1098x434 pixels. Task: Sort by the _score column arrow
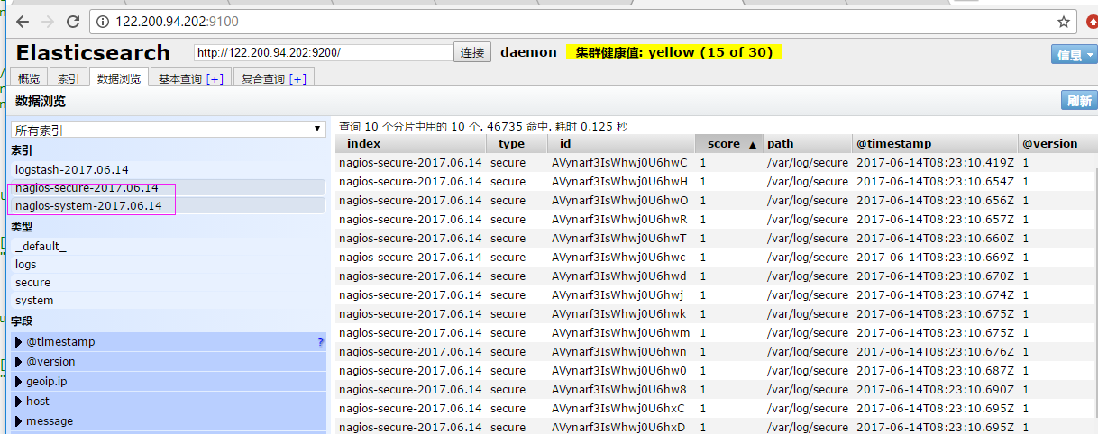(752, 144)
